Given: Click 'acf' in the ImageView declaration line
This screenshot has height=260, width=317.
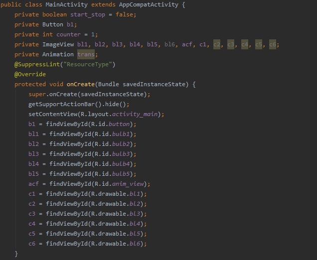Looking at the screenshot, I should pos(187,44).
